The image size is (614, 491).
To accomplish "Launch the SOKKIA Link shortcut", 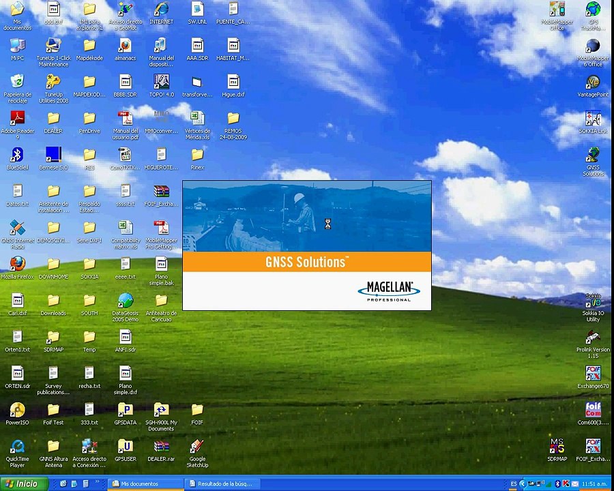I will pyautogui.click(x=593, y=119).
